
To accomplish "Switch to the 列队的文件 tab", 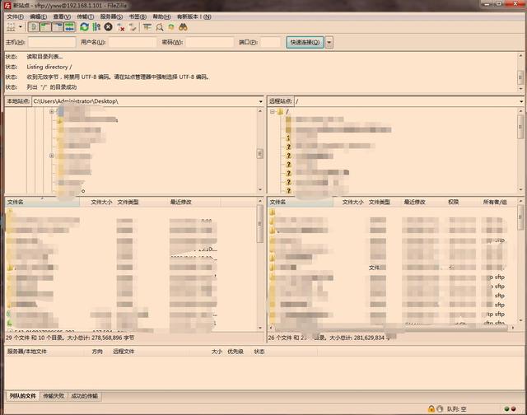I will point(22,396).
